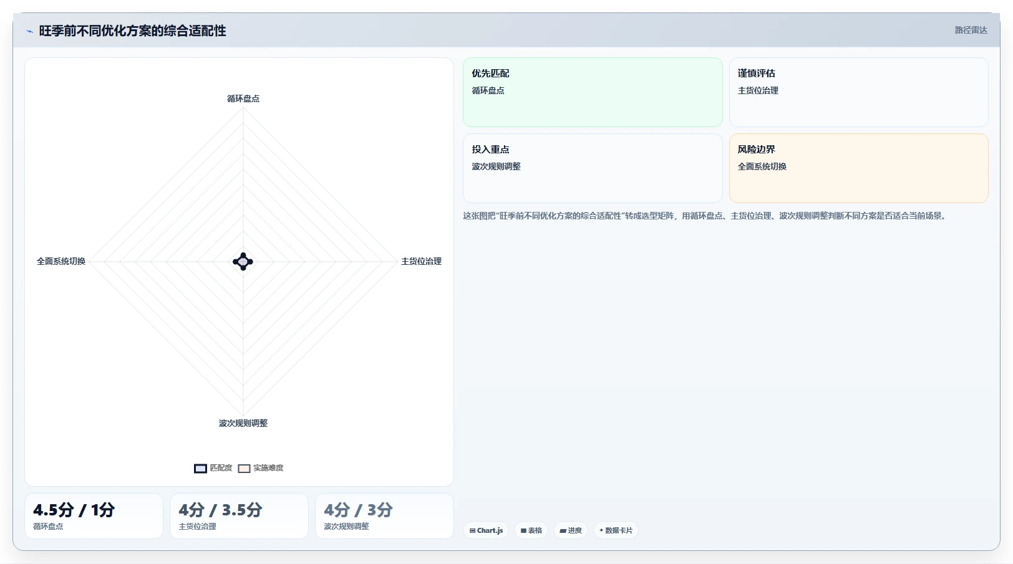Viewport: 1013px width, 564px height.
Task: Click the 波次规则调整 caption under 4分 / 3分
Action: tap(346, 527)
